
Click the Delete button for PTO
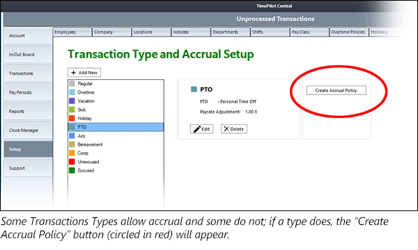pos(234,129)
